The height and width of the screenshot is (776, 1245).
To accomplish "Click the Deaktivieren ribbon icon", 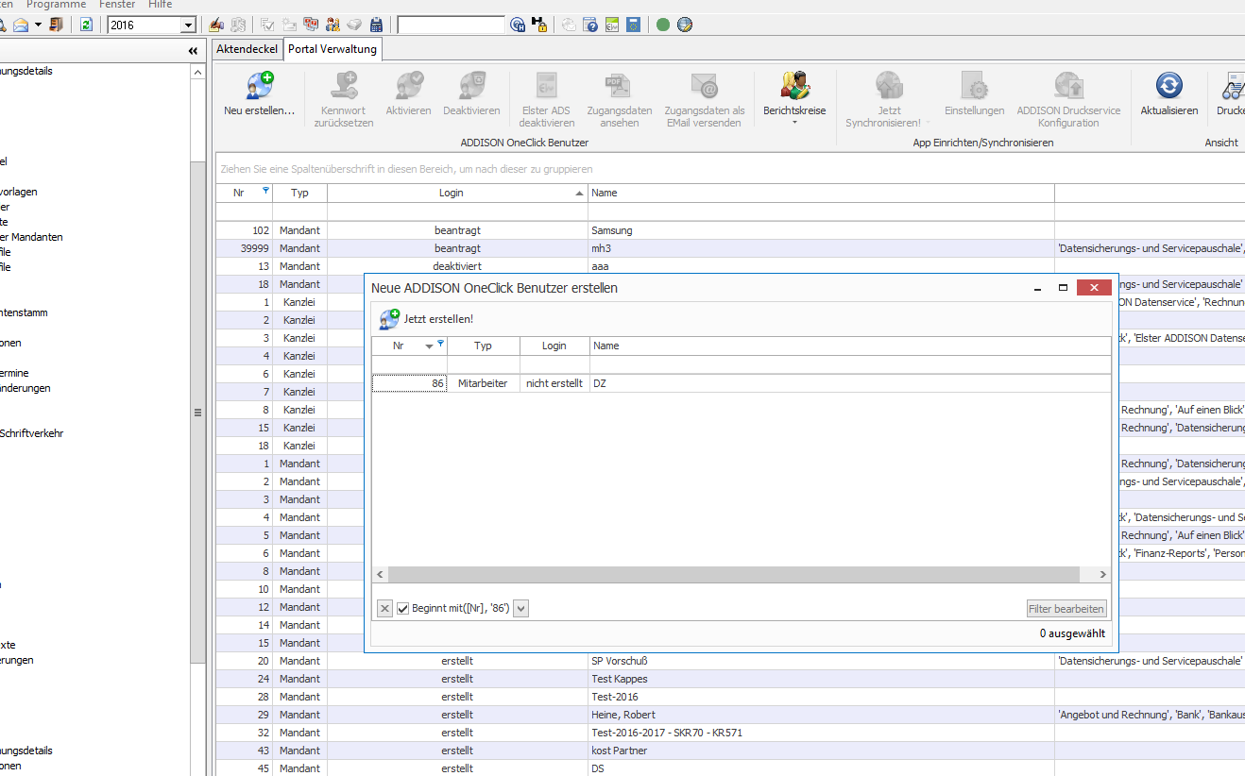I will tap(471, 86).
